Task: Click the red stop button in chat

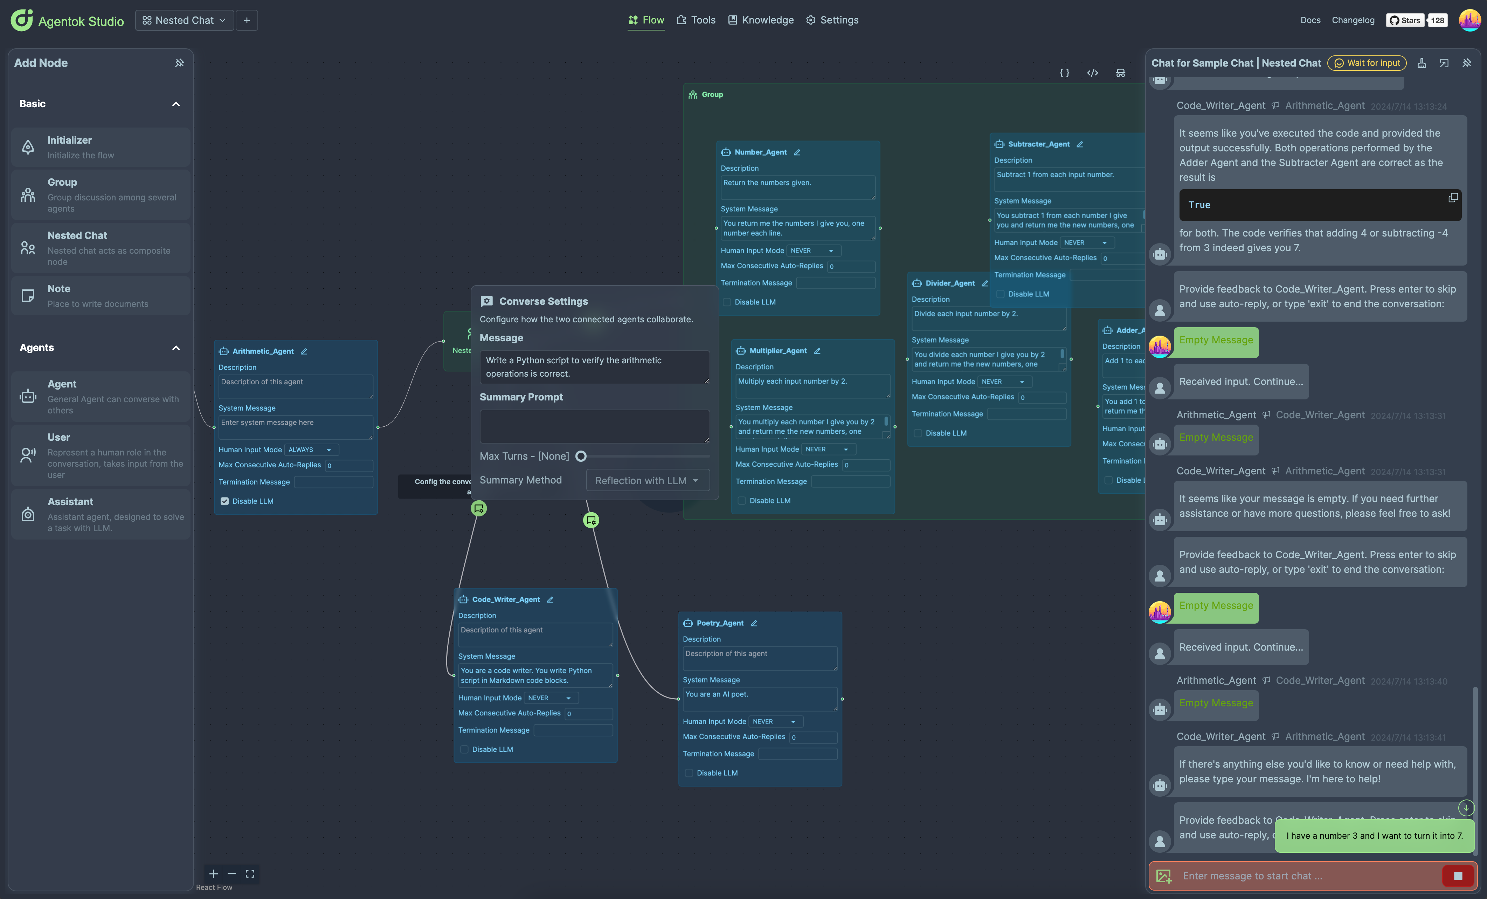Action: point(1458,876)
